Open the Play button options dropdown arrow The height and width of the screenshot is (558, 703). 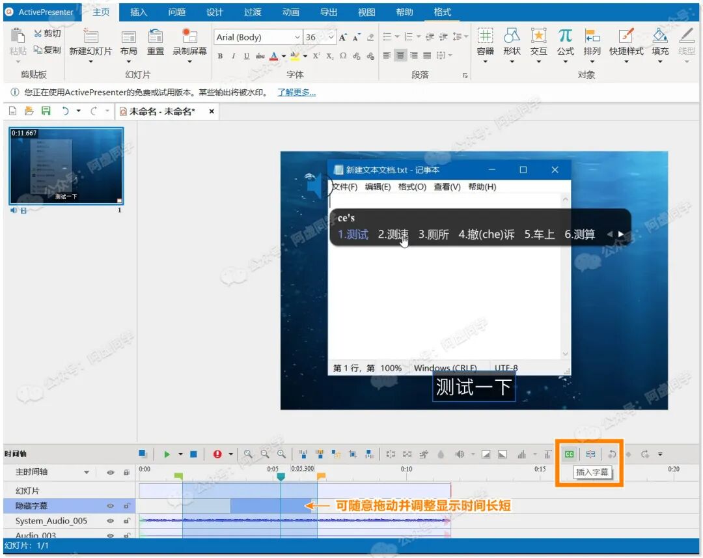click(180, 454)
